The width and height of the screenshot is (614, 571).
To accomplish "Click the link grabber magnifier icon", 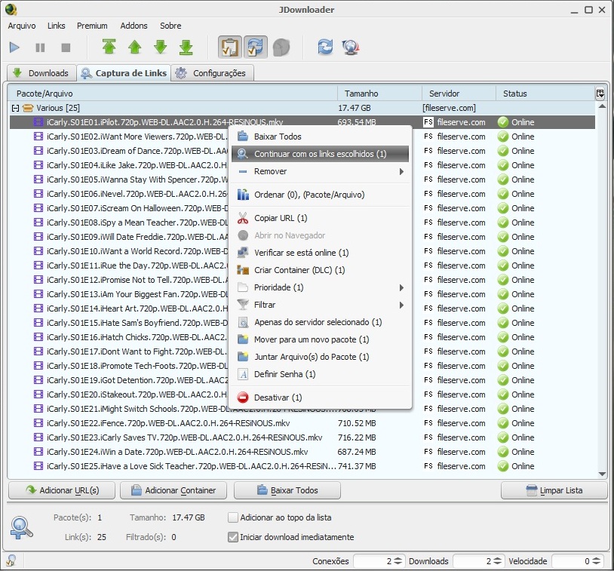I will coord(21,527).
